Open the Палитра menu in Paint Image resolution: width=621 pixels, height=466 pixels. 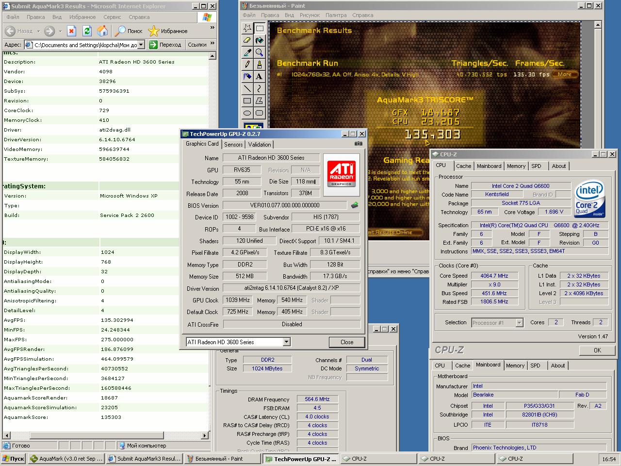point(336,15)
